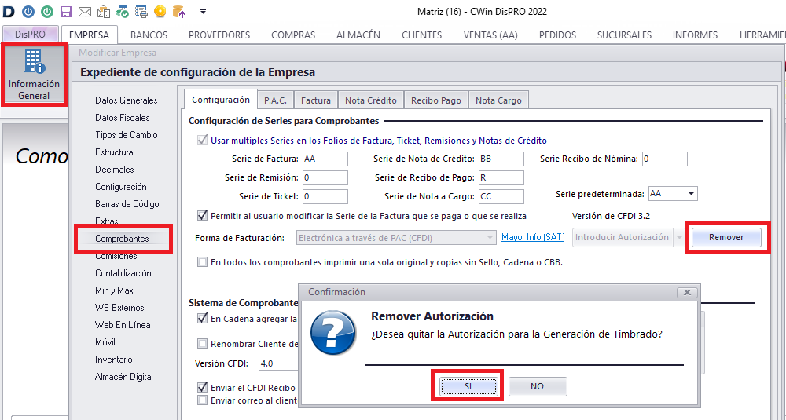Enable 'En todos los comprobantes imprimir' checkbox

pos(203,262)
